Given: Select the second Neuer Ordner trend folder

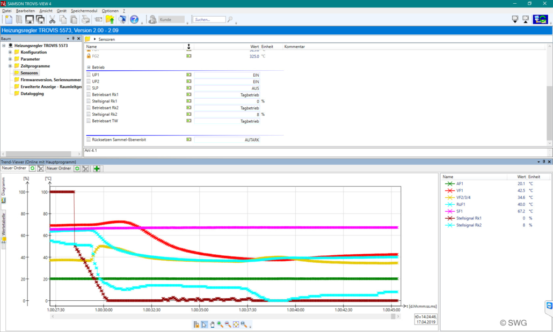Looking at the screenshot, I should click(x=59, y=168).
